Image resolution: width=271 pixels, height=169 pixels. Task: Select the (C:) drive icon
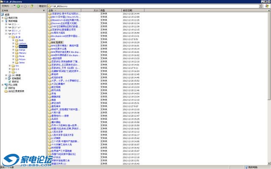(x=10, y=24)
